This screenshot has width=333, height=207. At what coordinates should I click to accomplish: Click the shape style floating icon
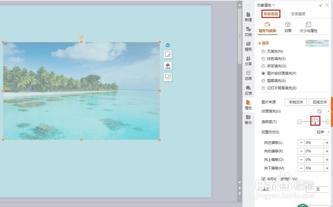168,55
